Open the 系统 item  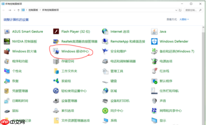point(114,121)
